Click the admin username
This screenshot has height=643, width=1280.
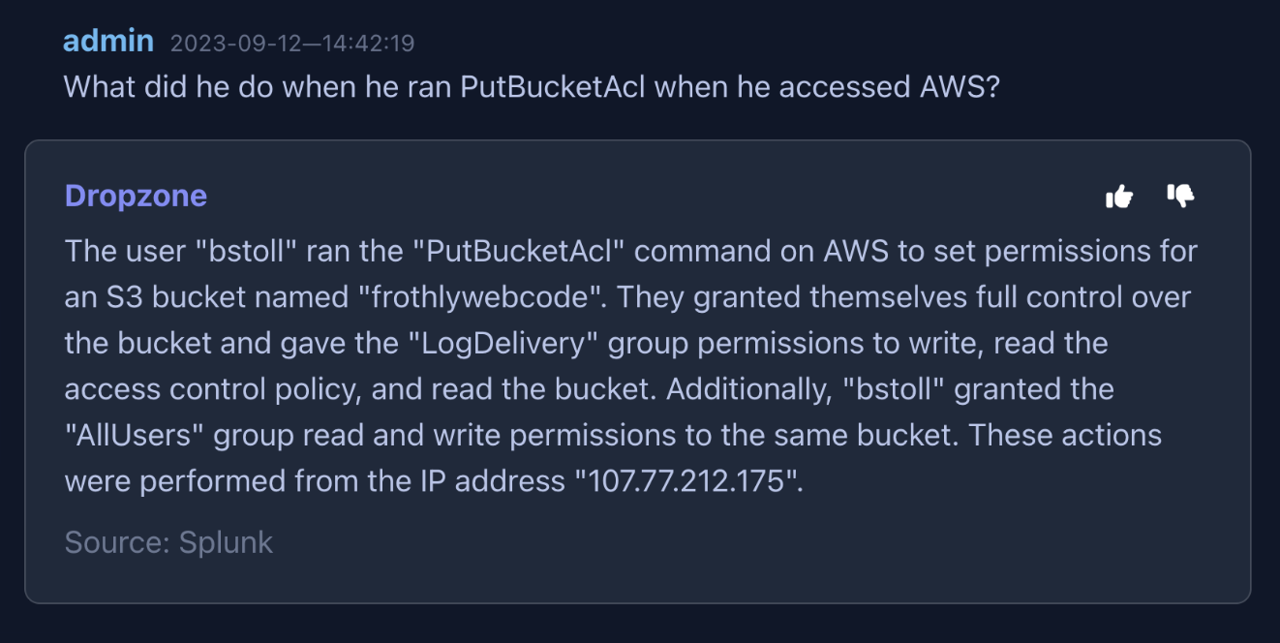[108, 42]
